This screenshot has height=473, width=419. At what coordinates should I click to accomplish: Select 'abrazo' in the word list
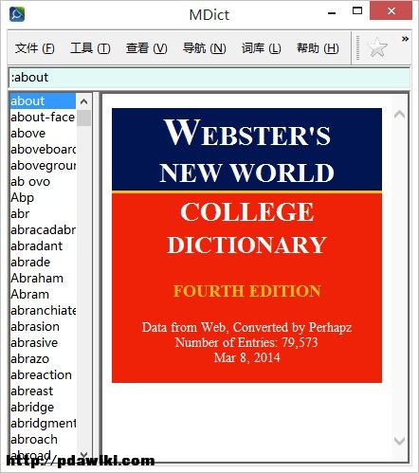coord(43,359)
